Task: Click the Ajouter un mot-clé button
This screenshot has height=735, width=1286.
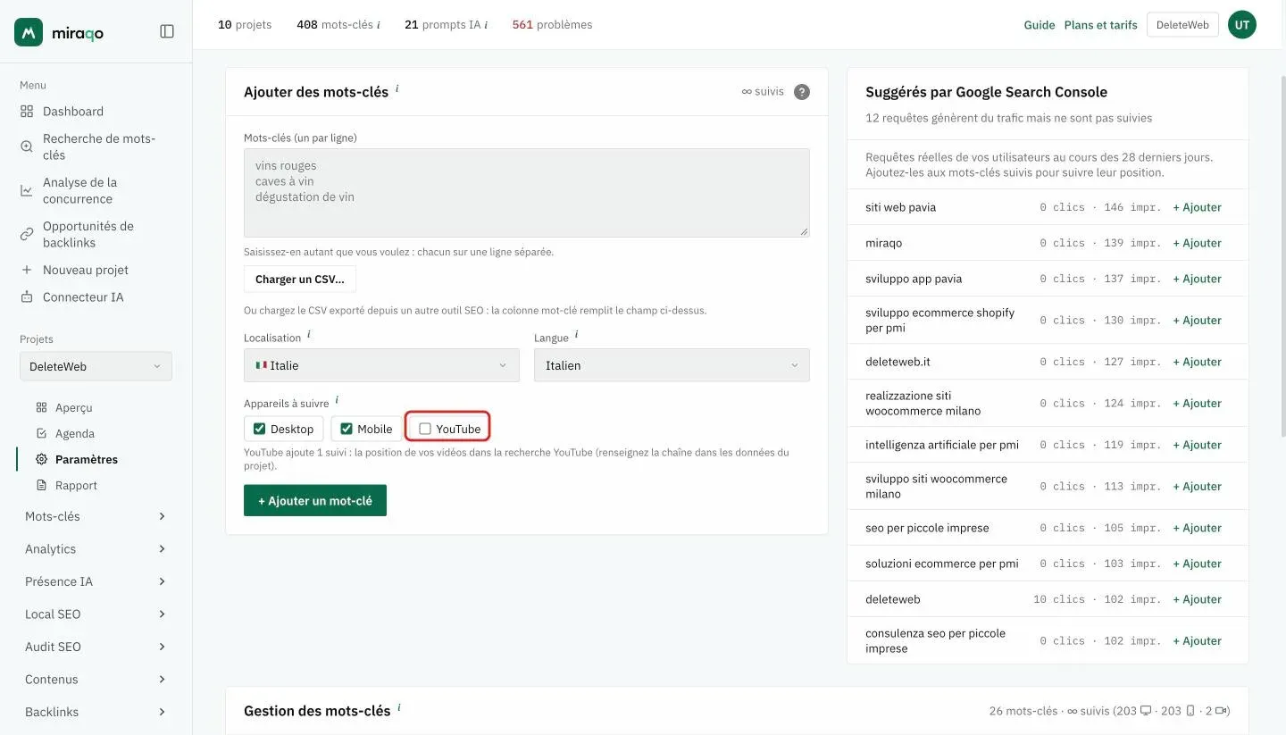Action: click(x=315, y=501)
